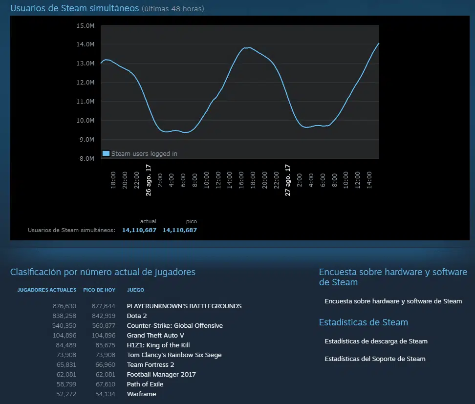Open 'Estadísticas de descarga de Steam' link
475x404 pixels.
coord(376,341)
